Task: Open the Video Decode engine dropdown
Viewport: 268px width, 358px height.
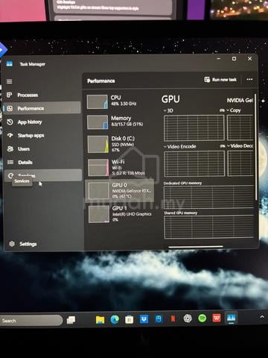Action: [240, 146]
